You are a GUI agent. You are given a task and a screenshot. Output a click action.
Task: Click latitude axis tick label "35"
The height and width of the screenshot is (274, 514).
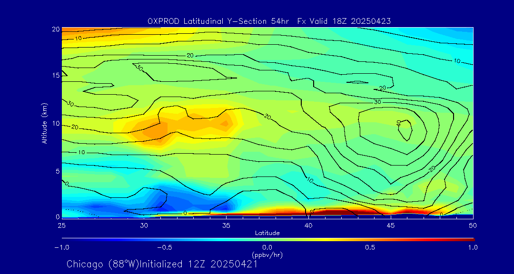click(226, 225)
